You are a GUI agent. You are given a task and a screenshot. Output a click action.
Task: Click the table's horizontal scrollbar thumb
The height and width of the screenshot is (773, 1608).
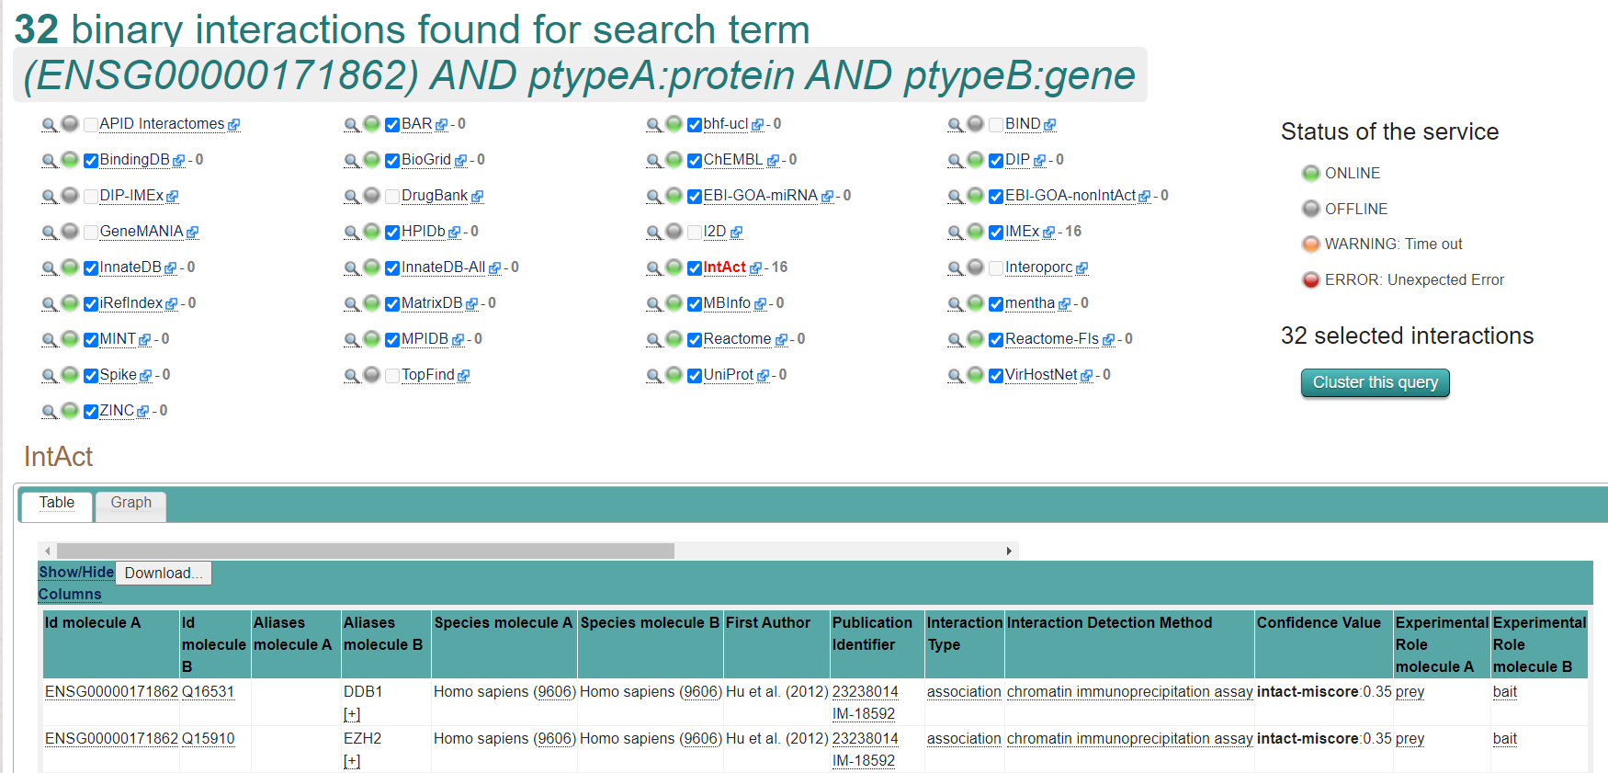point(366,551)
